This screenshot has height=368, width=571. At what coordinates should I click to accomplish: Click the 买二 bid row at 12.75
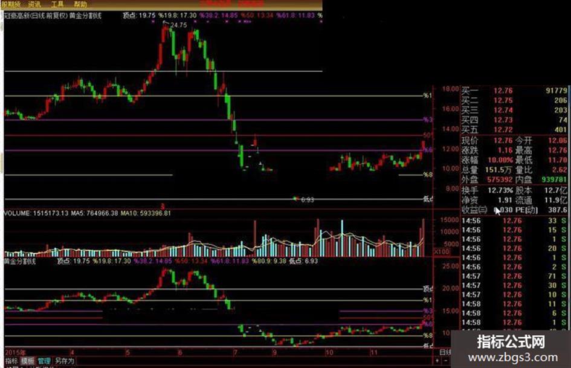coord(514,100)
